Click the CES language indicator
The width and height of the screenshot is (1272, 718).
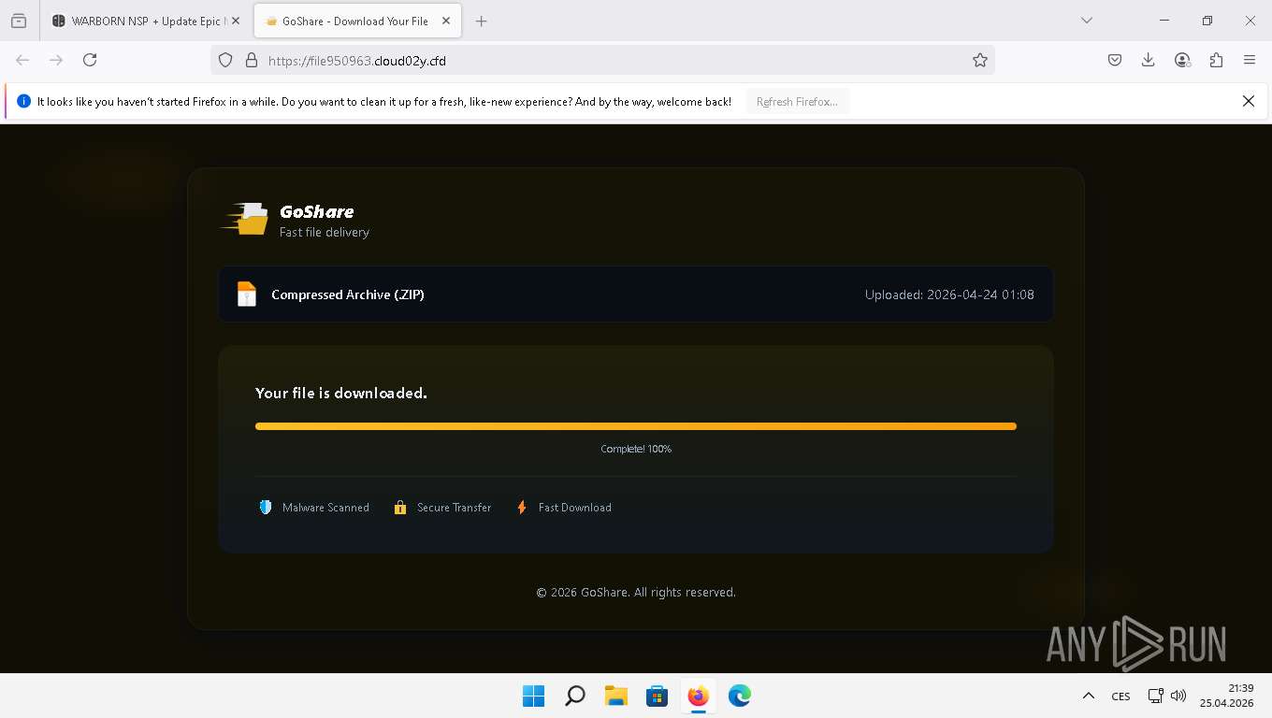coord(1120,696)
